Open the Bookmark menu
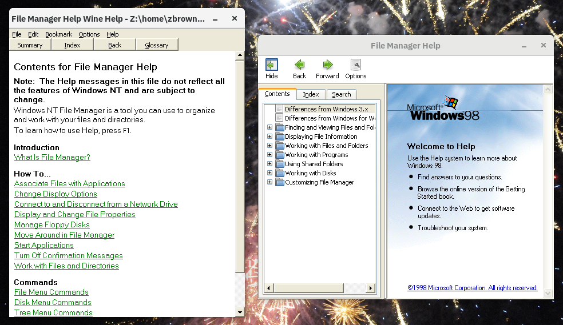This screenshot has width=563, height=325. tap(58, 34)
